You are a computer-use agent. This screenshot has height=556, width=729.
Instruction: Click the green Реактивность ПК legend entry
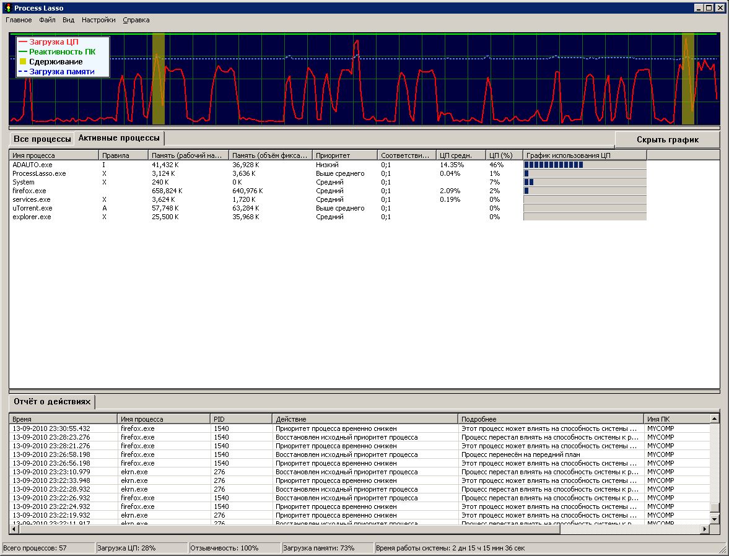click(57, 51)
